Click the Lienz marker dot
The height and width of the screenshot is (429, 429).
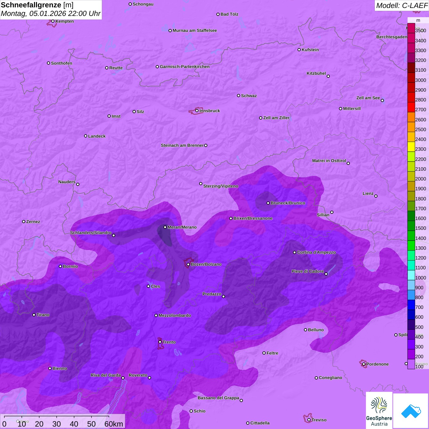click(x=376, y=196)
